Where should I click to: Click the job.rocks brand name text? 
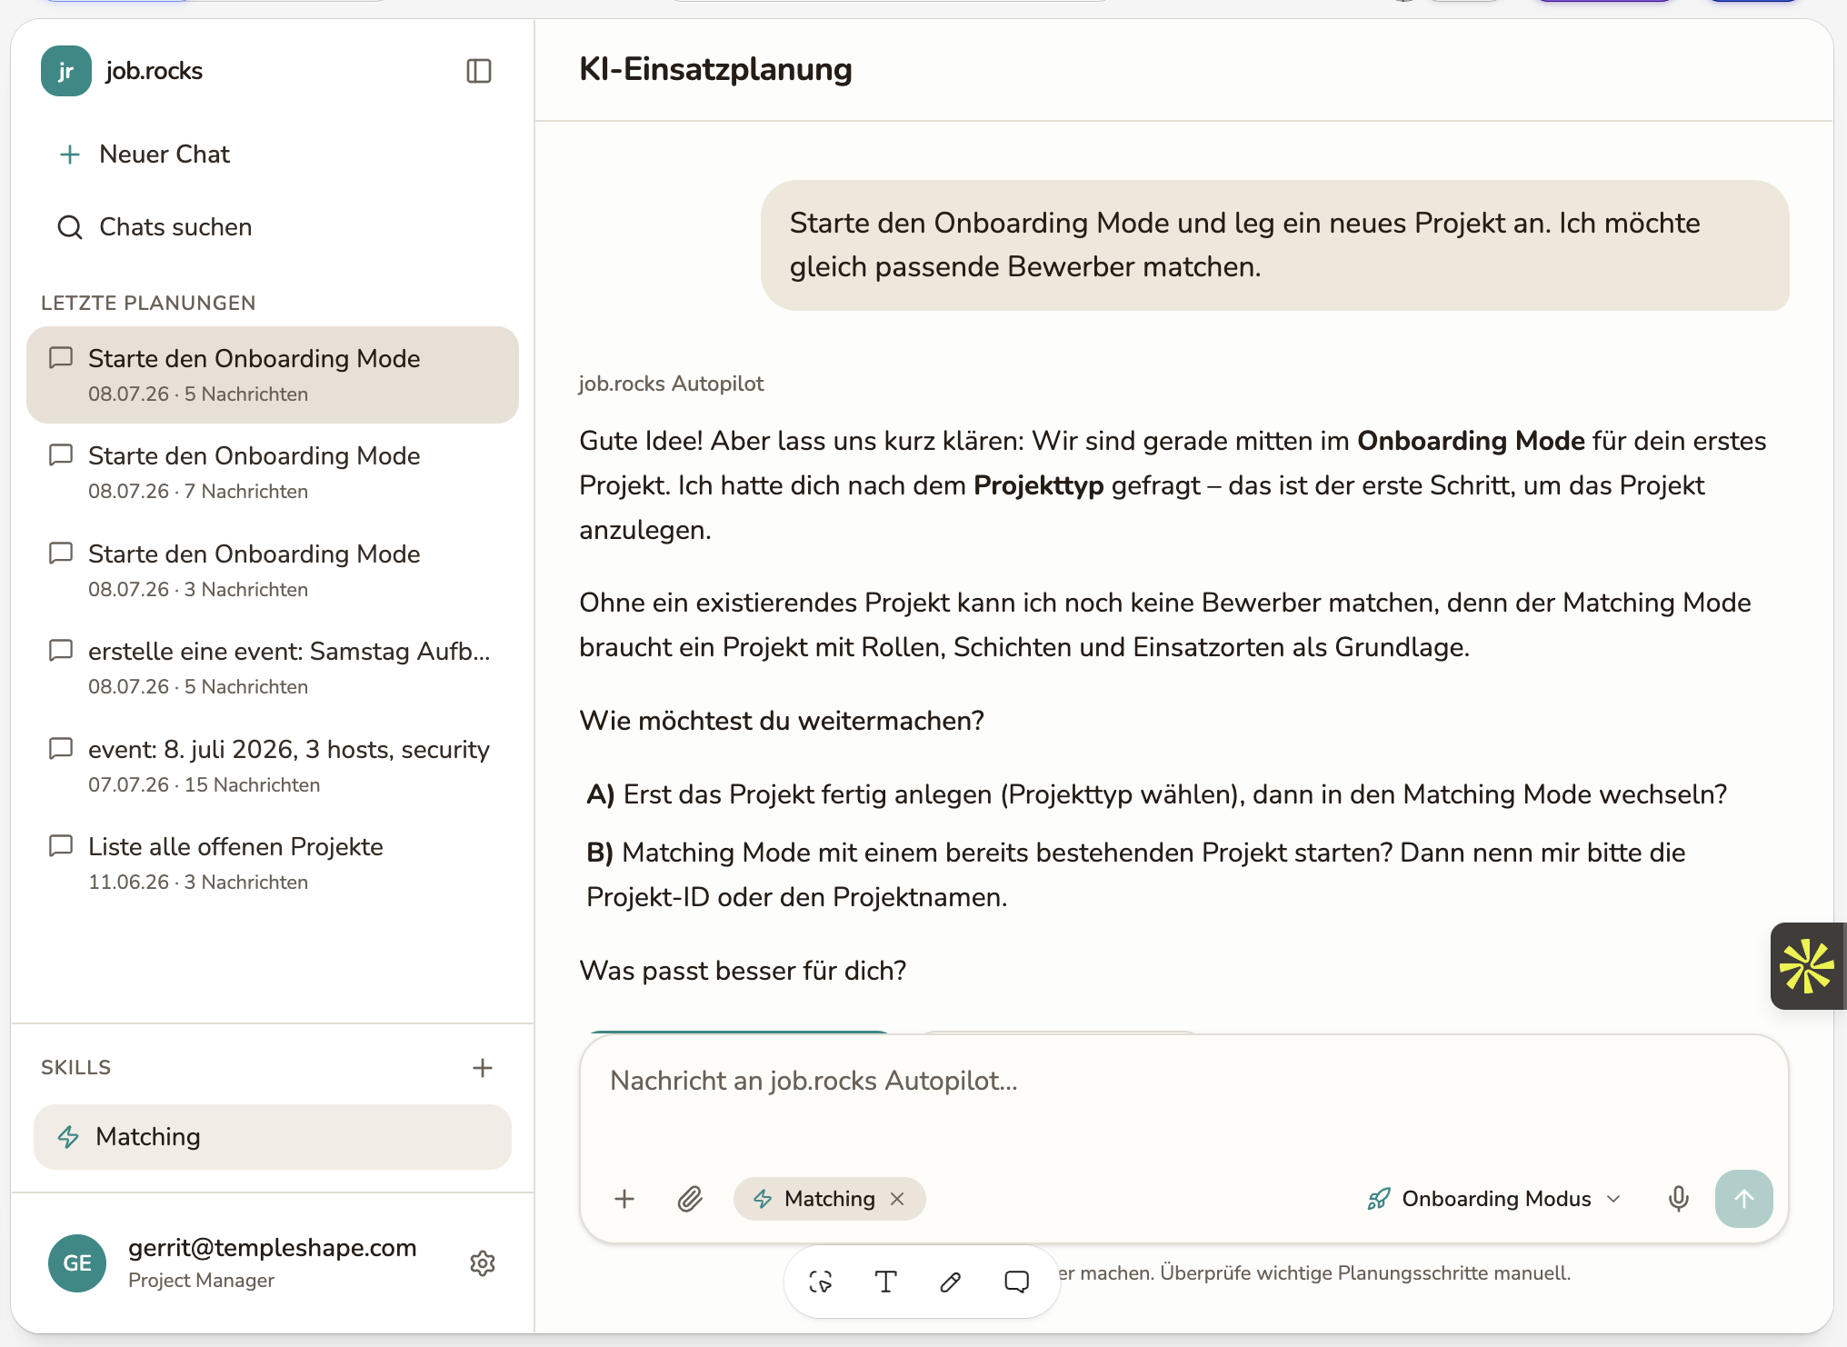(154, 71)
